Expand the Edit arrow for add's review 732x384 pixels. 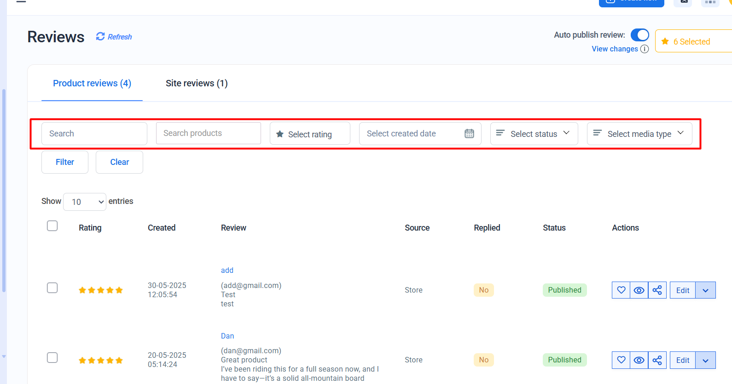coord(705,290)
